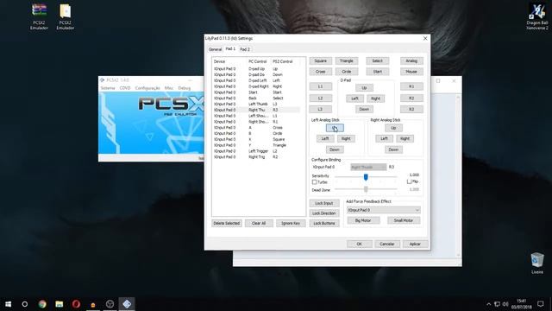Screen dimensions: 552x311
Task: Click the Right Analog Stick Down button
Action: pyautogui.click(x=393, y=149)
